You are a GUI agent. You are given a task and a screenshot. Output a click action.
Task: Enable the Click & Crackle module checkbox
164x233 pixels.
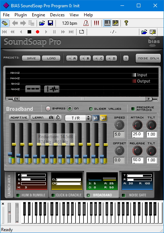53,195
